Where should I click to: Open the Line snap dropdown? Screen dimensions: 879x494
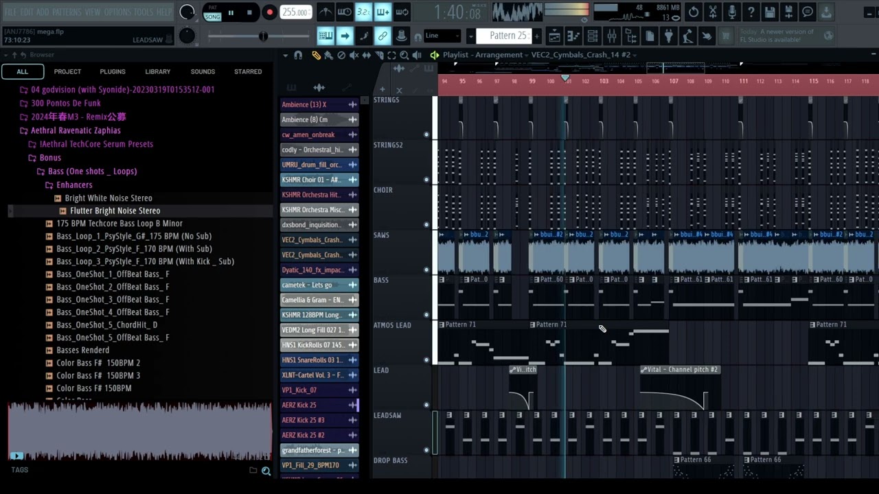tap(442, 36)
